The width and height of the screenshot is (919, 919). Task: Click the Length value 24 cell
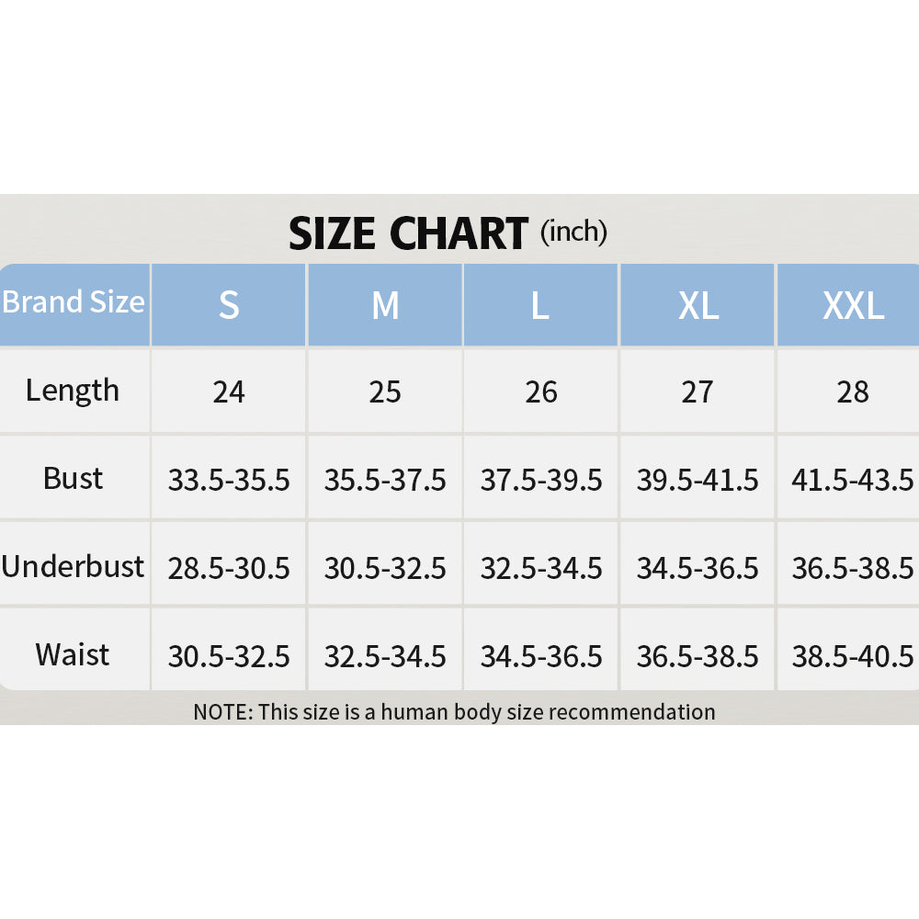(229, 392)
